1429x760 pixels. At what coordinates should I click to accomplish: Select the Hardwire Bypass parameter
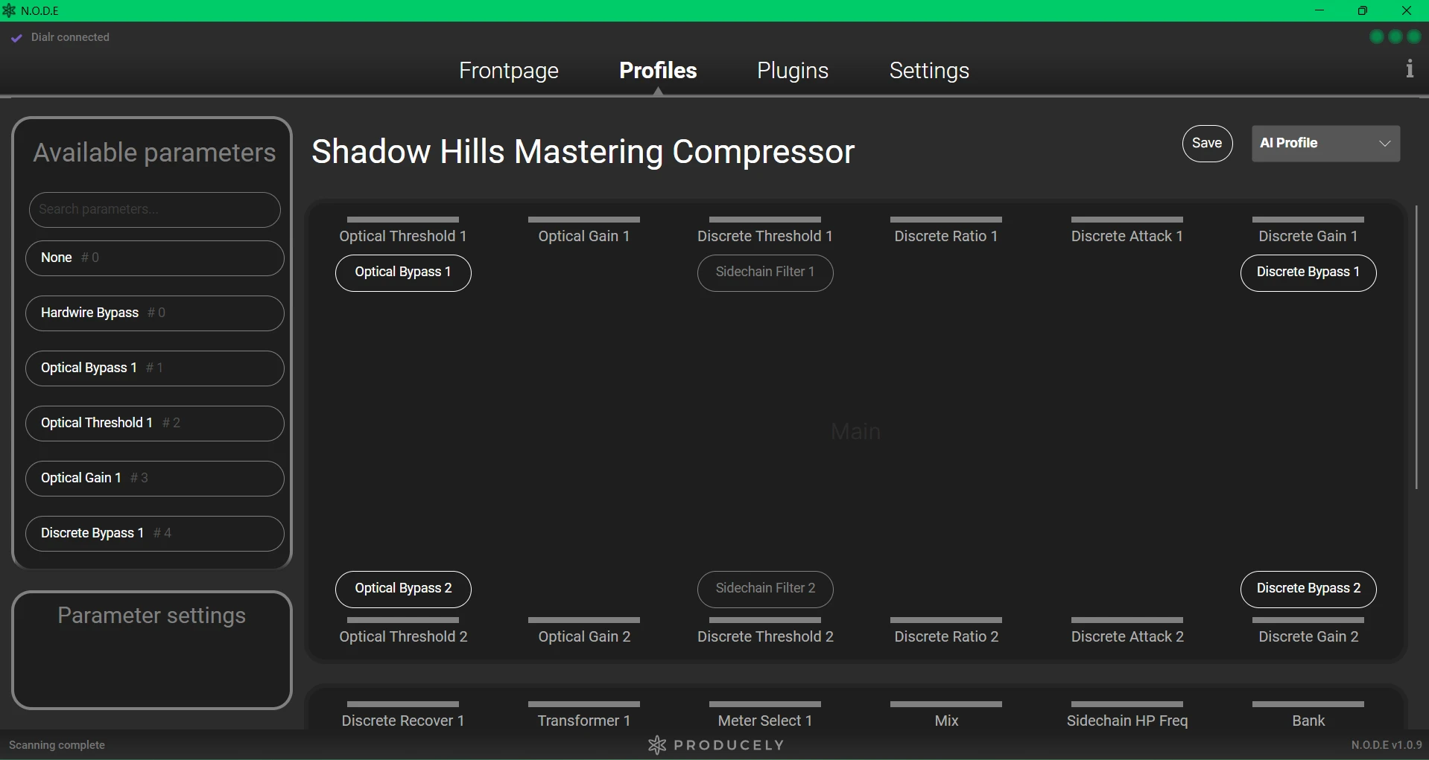click(x=154, y=313)
